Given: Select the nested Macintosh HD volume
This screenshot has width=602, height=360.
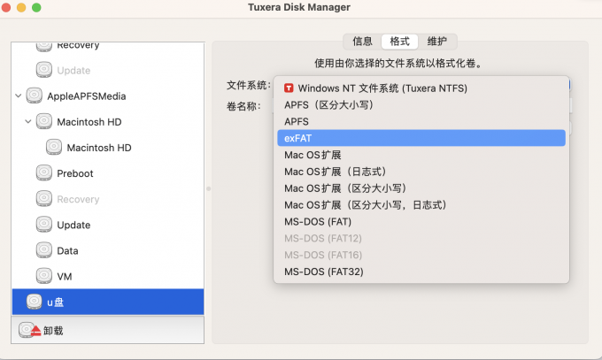Looking at the screenshot, I should point(108,148).
